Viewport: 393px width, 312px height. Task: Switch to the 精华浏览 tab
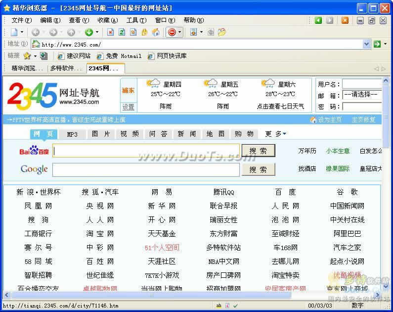(27, 68)
